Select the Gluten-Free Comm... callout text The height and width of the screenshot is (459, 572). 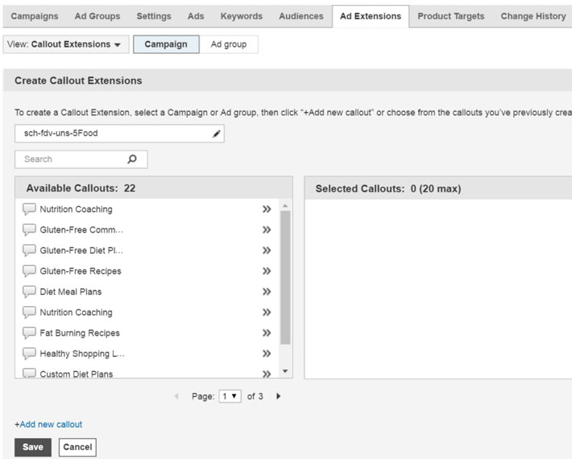click(x=81, y=229)
